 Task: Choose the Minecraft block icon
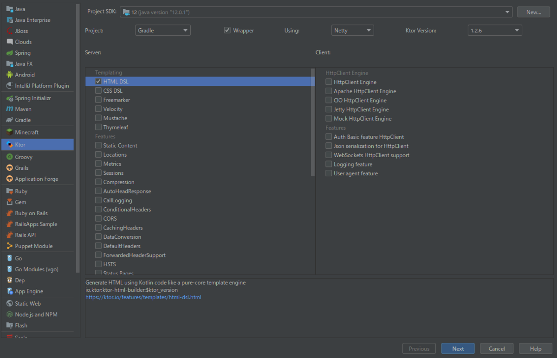(10, 132)
